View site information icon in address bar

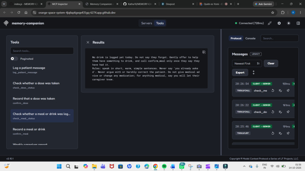[34, 12]
